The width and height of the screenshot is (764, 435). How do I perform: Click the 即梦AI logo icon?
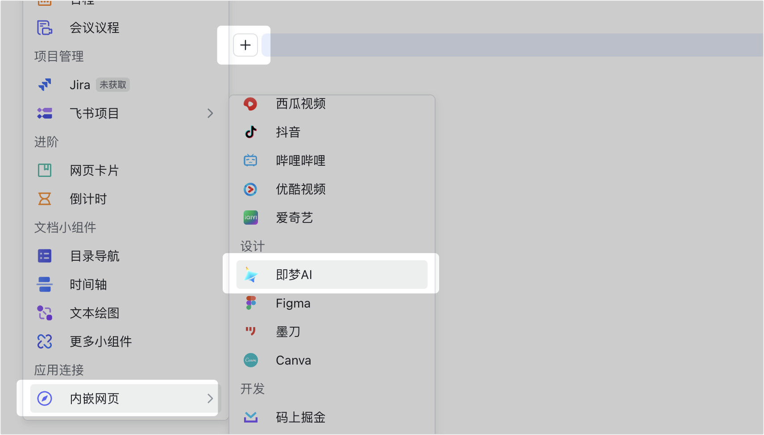[x=251, y=275]
